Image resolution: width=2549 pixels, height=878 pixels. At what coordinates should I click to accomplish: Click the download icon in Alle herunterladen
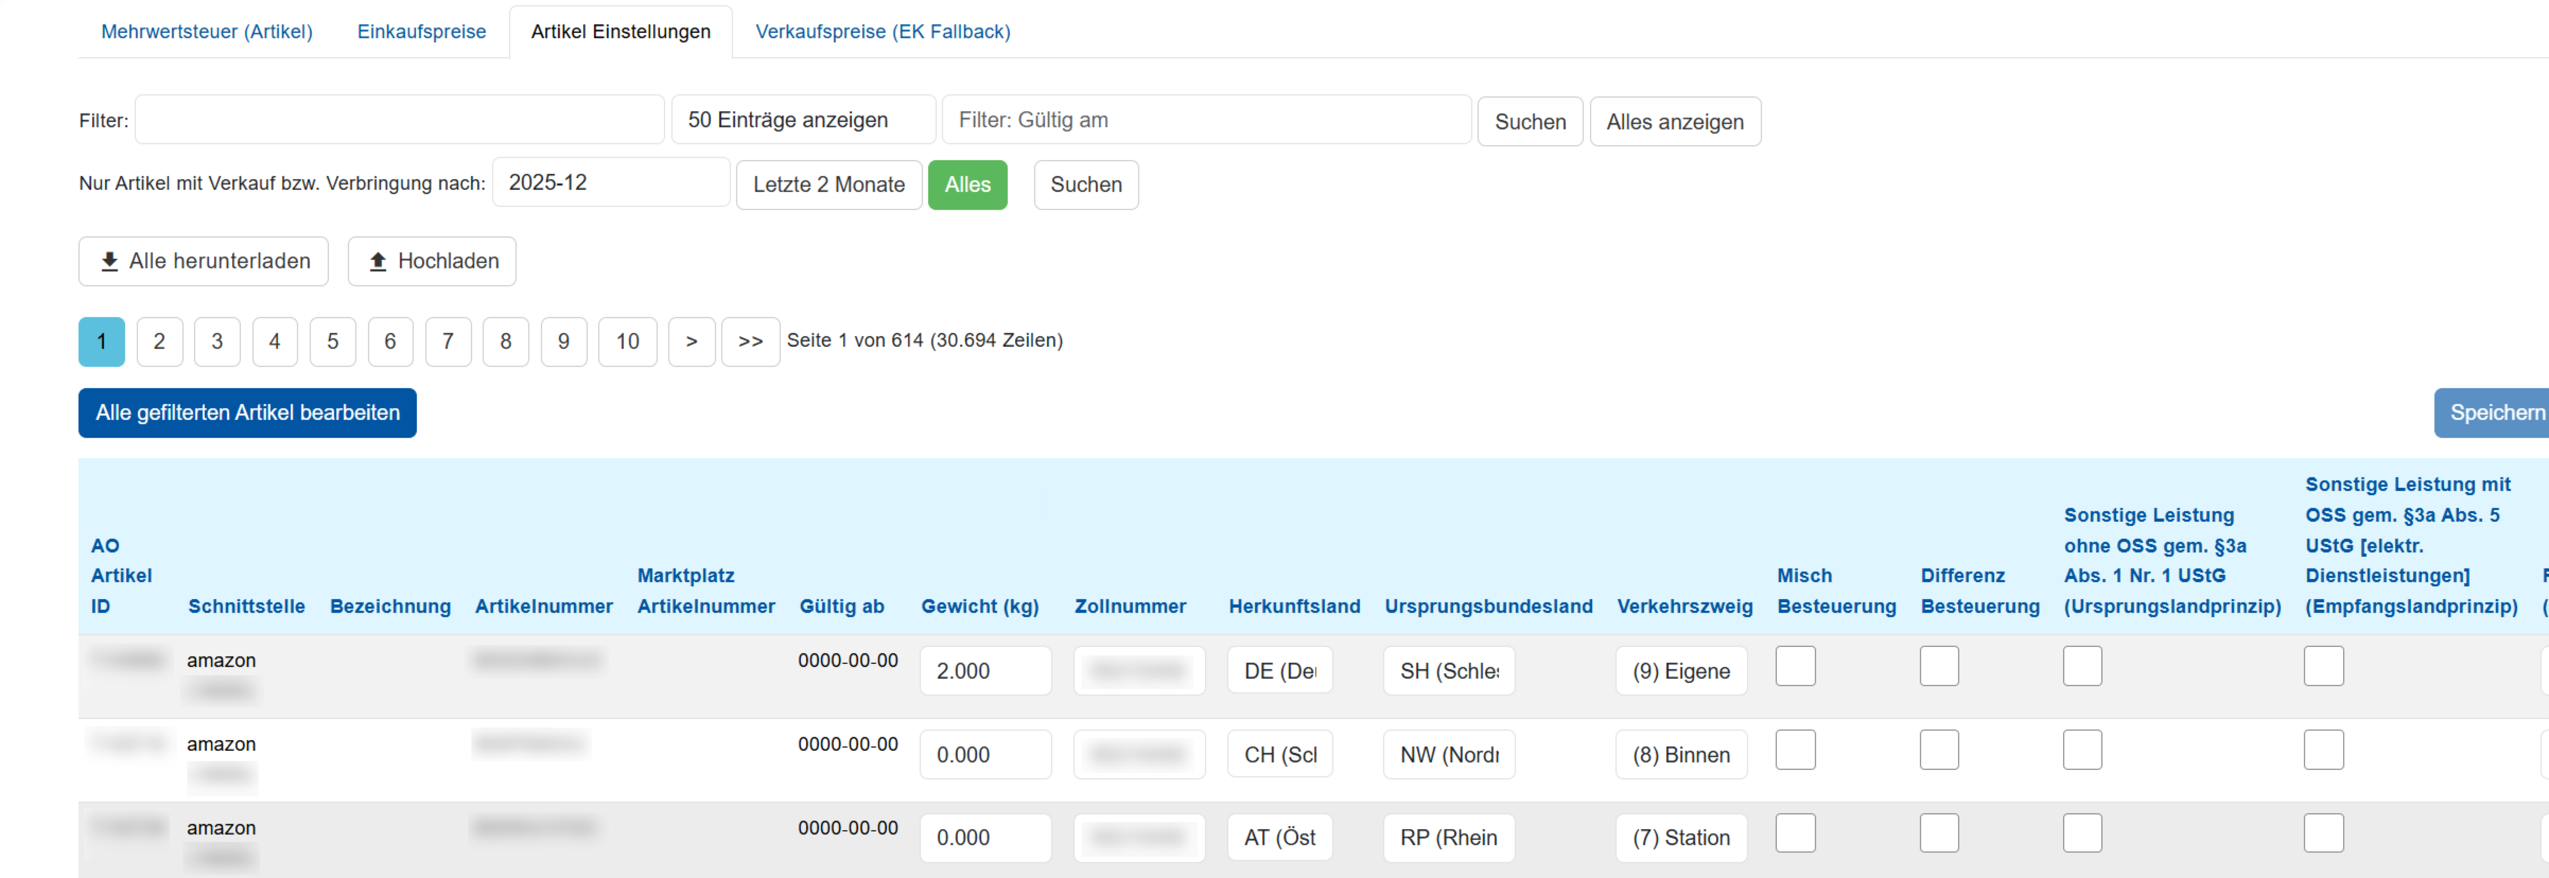110,261
